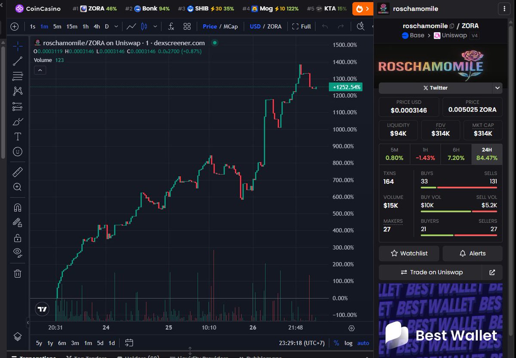Set chart range to 6m
Image resolution: width=516 pixels, height=358 pixels.
coord(62,343)
